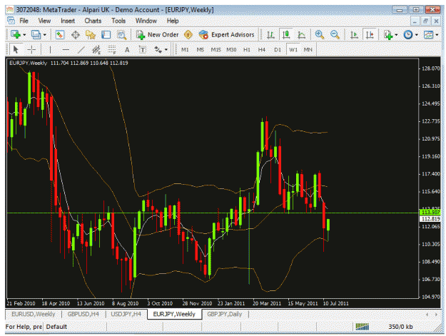Open the View menu

45,21
